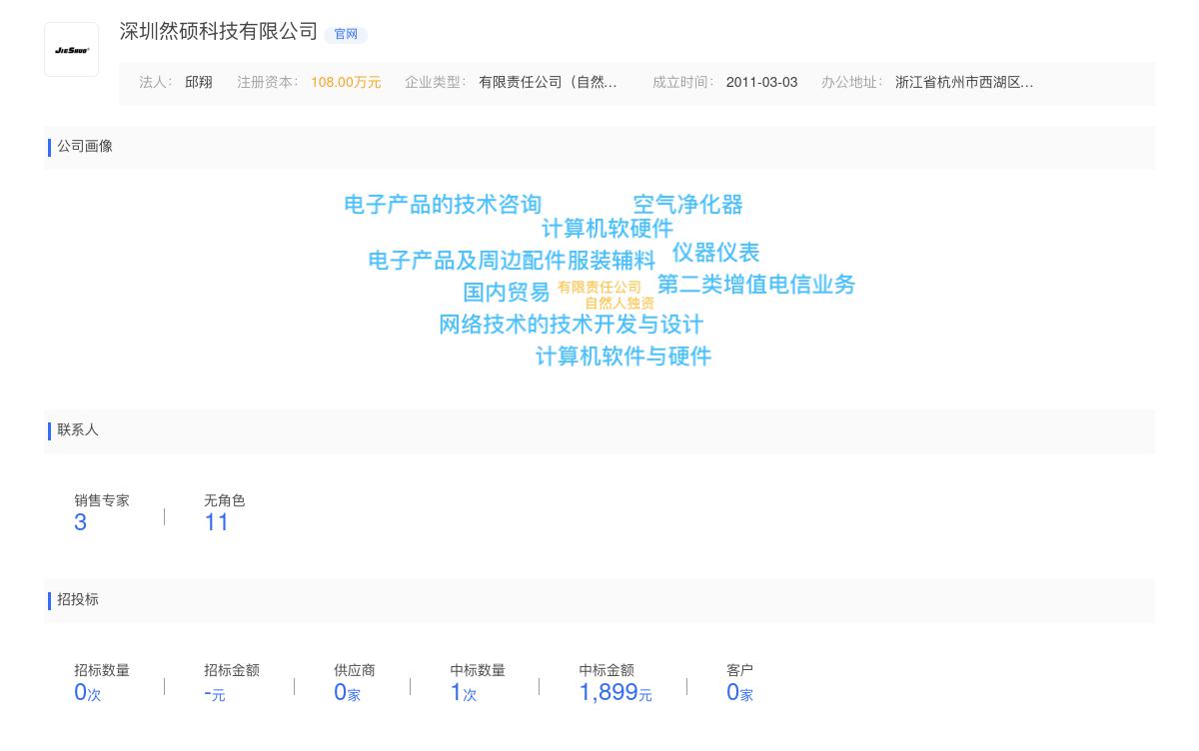Select word cloud tag 空气净化器
1199x751 pixels.
click(x=687, y=205)
